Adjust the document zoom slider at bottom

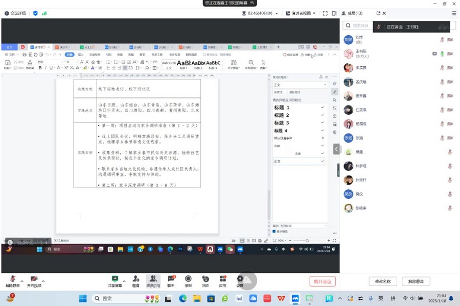click(307, 240)
